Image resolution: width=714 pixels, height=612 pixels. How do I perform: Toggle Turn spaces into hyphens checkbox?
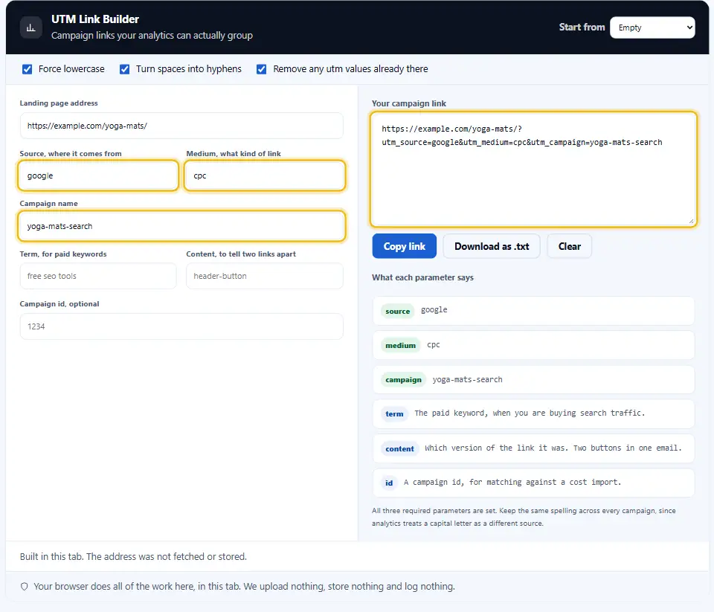124,69
